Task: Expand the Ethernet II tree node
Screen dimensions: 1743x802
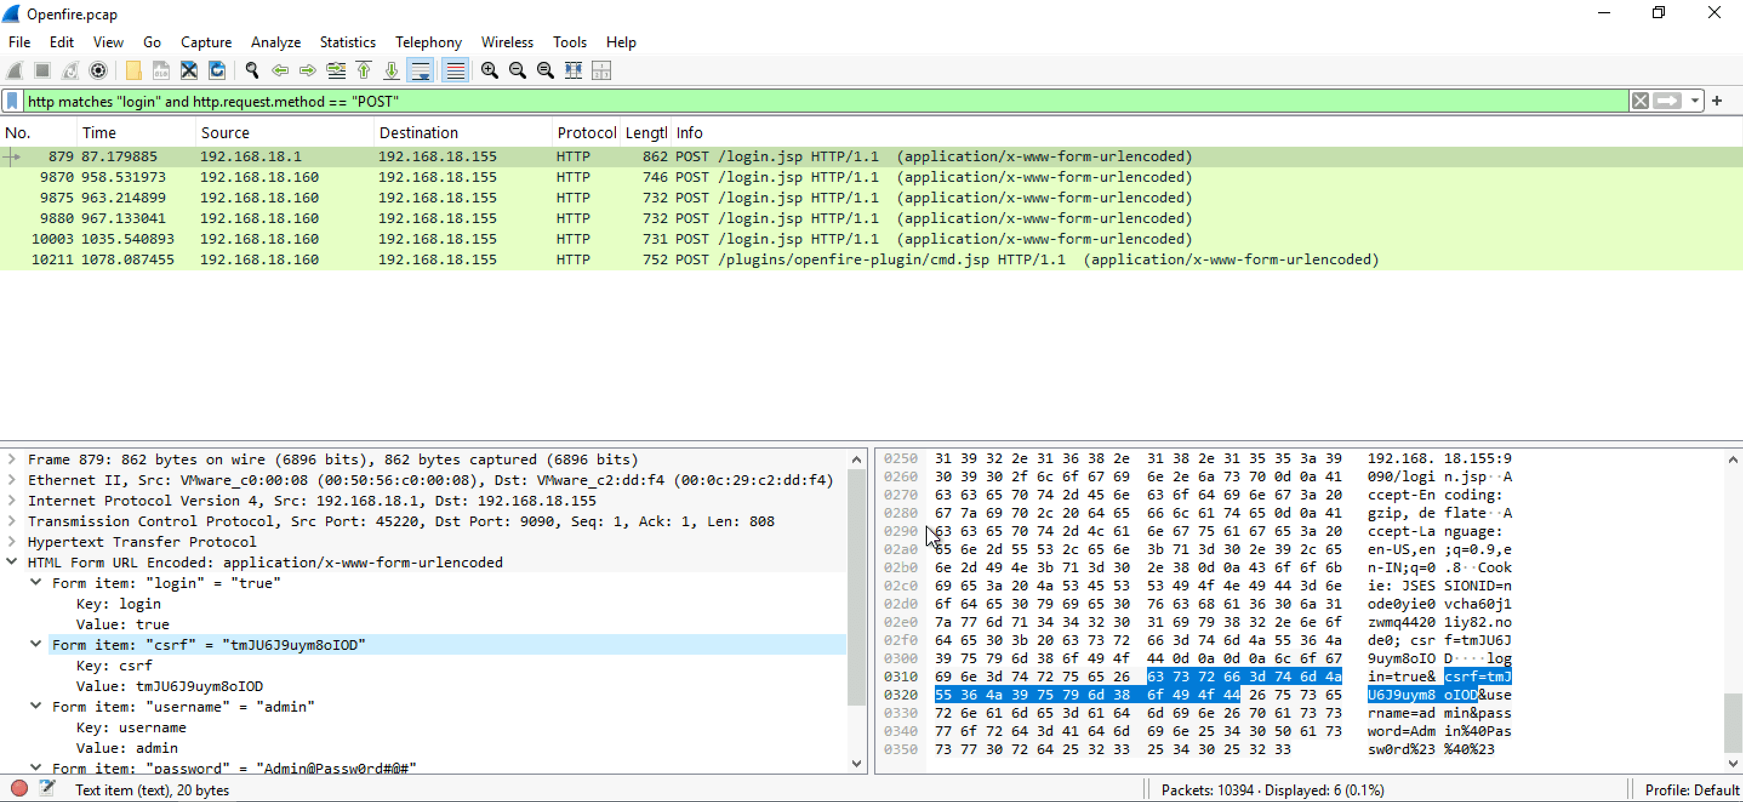Action: click(x=12, y=480)
